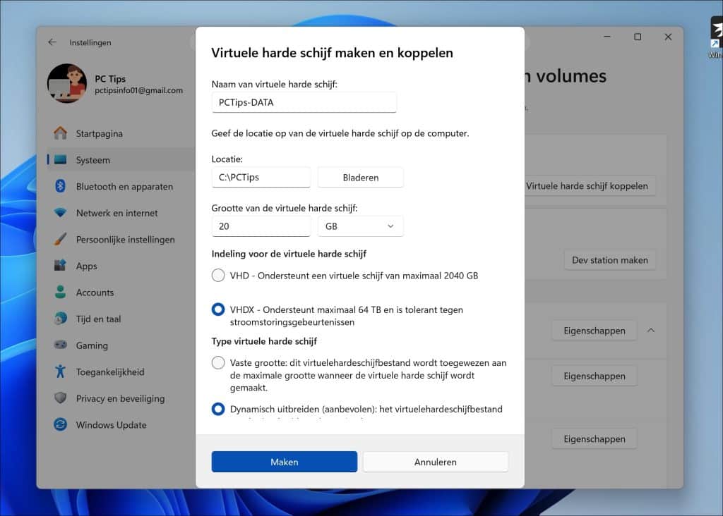Open the Gaming settings

[91, 345]
